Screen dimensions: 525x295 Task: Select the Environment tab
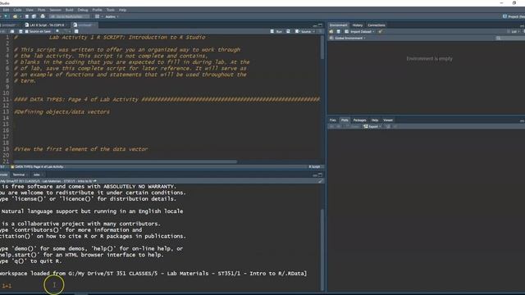[x=338, y=25]
